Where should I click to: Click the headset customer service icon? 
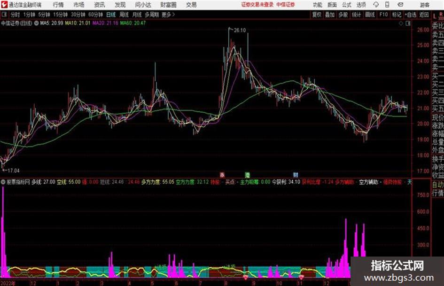coord(376,5)
